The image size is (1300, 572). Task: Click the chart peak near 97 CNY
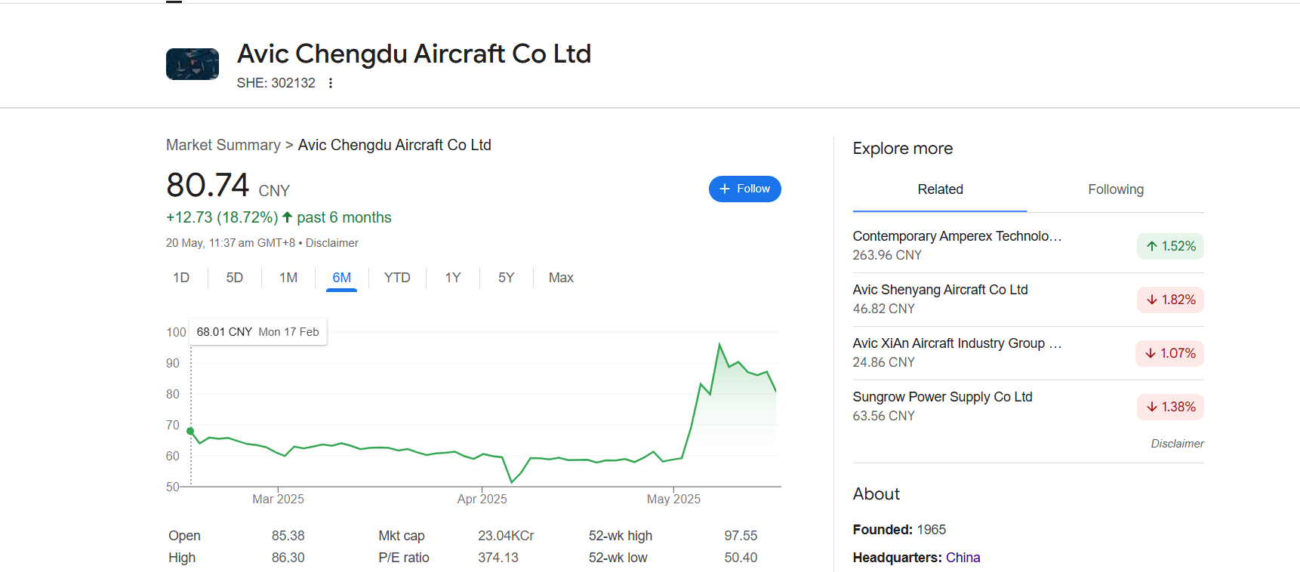(719, 345)
